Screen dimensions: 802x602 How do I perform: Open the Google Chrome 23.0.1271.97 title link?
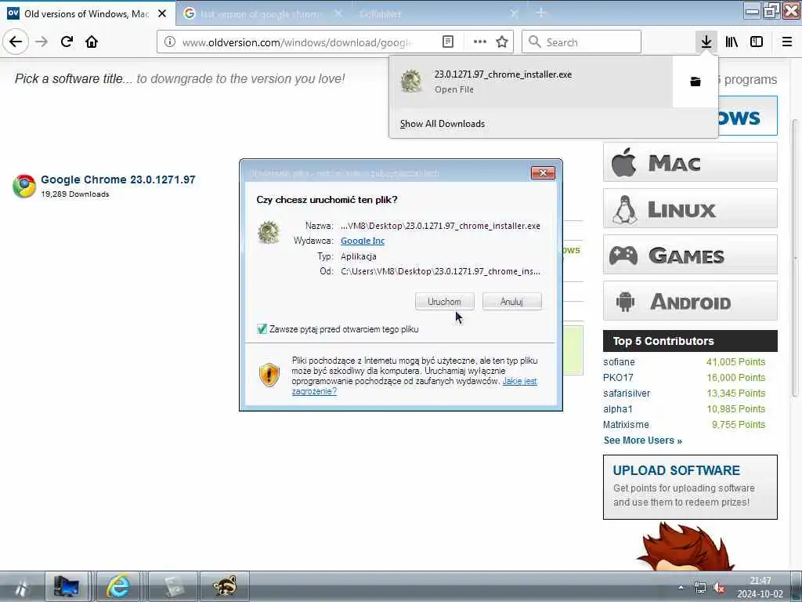[118, 180]
